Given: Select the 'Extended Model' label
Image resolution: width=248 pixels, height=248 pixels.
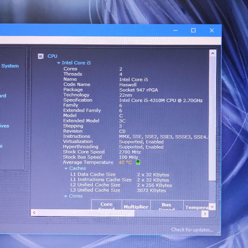Looking at the screenshot, I should [x=81, y=121].
